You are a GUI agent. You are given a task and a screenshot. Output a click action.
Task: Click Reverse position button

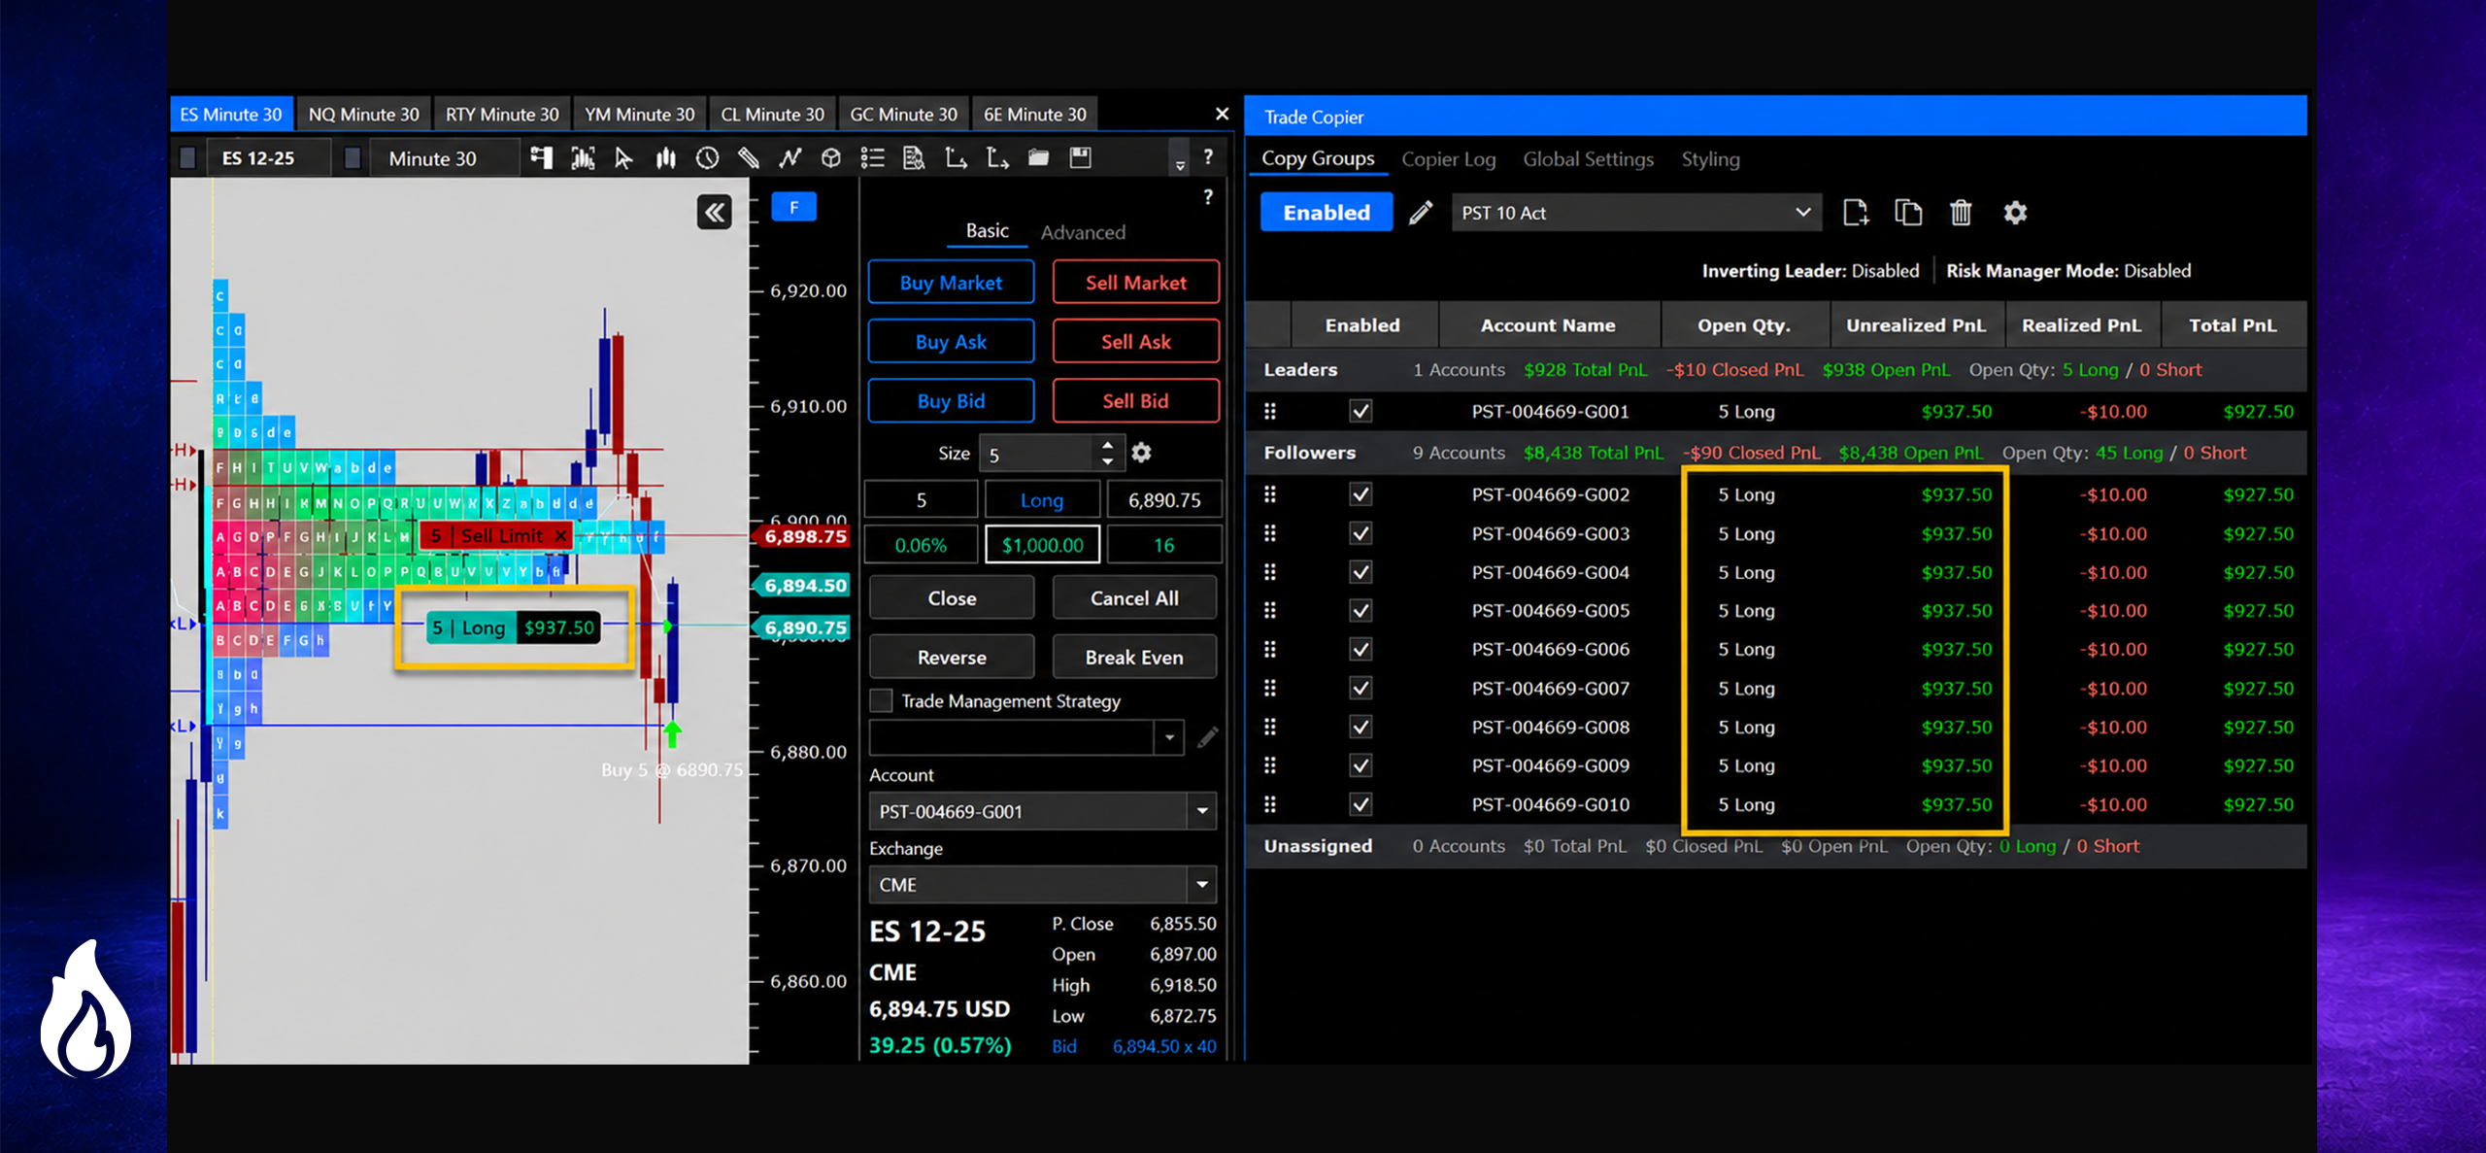(x=952, y=658)
